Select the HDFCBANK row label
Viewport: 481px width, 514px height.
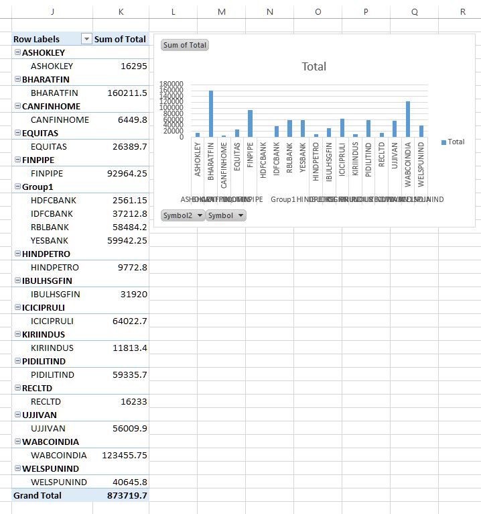[52, 200]
